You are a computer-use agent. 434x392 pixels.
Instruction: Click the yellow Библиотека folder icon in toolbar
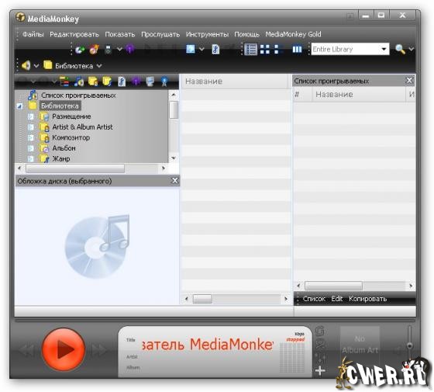pyautogui.click(x=48, y=65)
